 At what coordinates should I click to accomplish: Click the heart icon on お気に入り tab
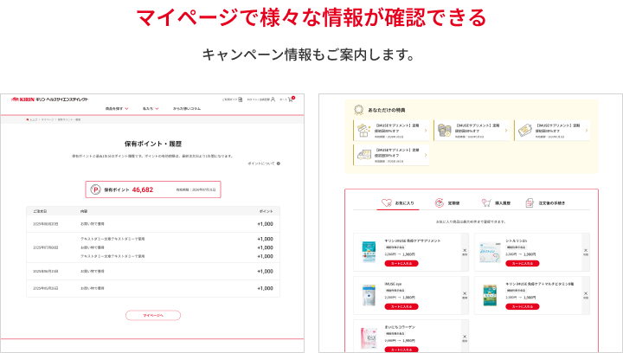click(386, 203)
